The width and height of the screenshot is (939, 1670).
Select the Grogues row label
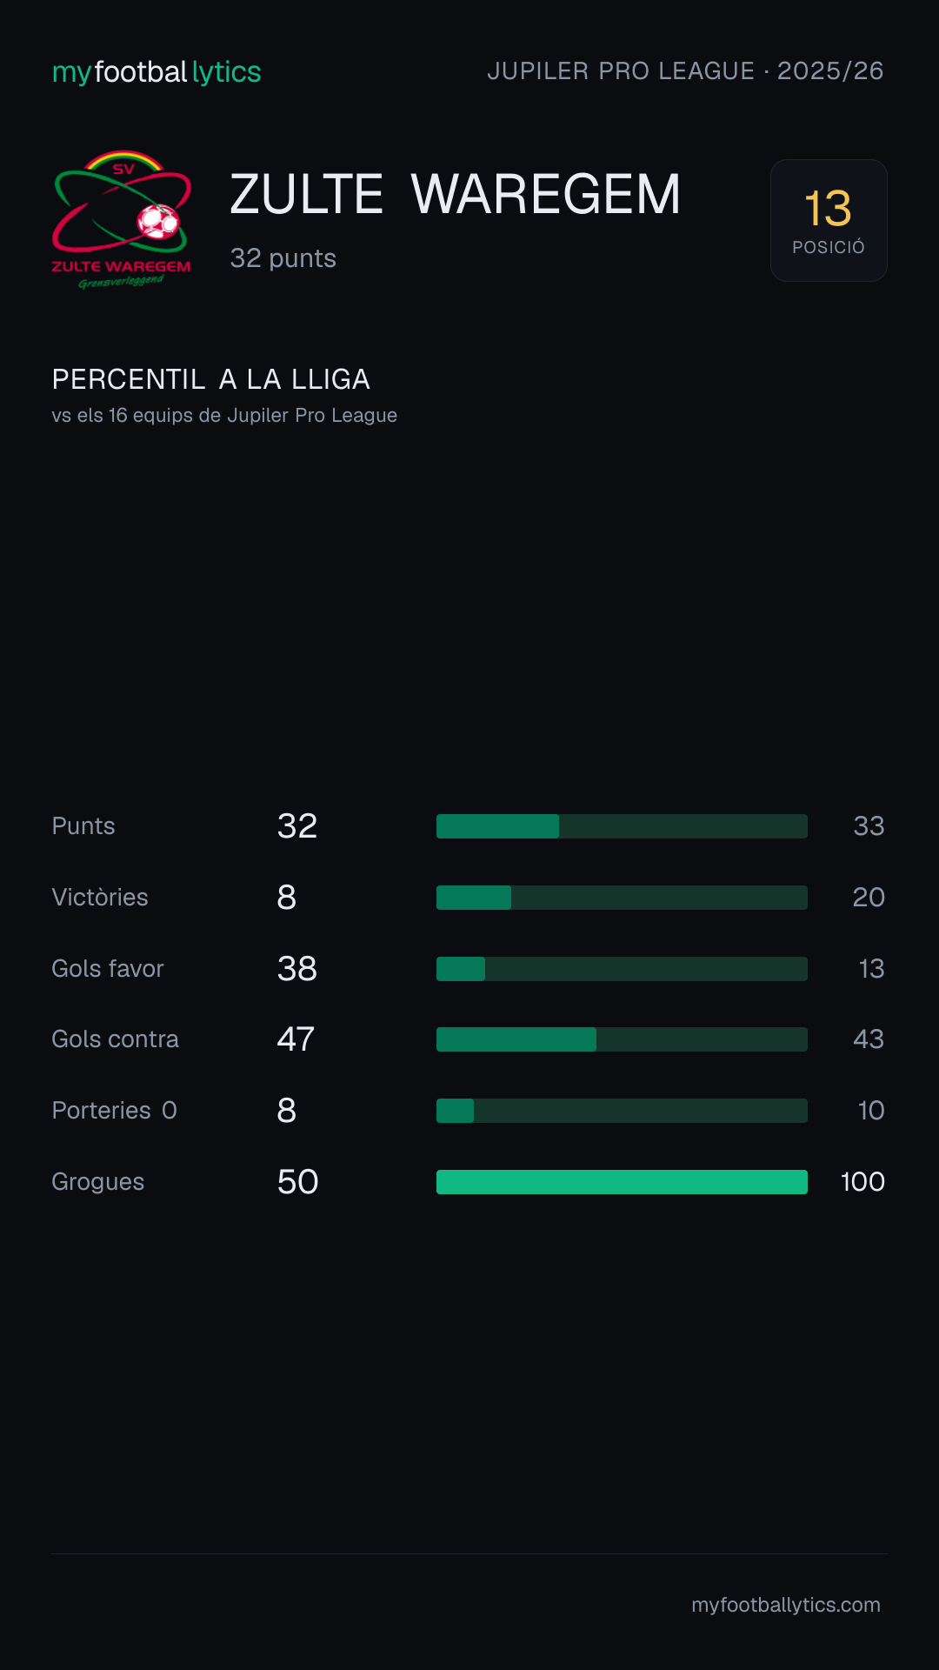(x=98, y=1182)
